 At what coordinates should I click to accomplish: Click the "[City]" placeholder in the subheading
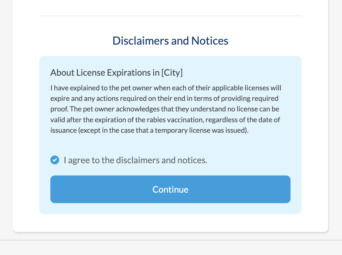[x=172, y=73]
